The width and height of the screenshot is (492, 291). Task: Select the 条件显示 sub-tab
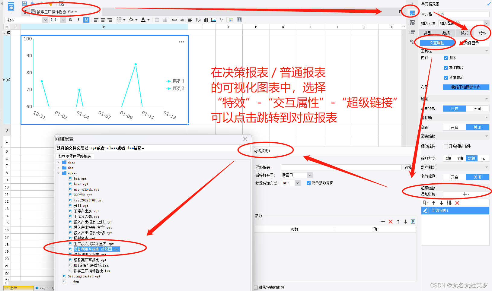[x=471, y=43]
